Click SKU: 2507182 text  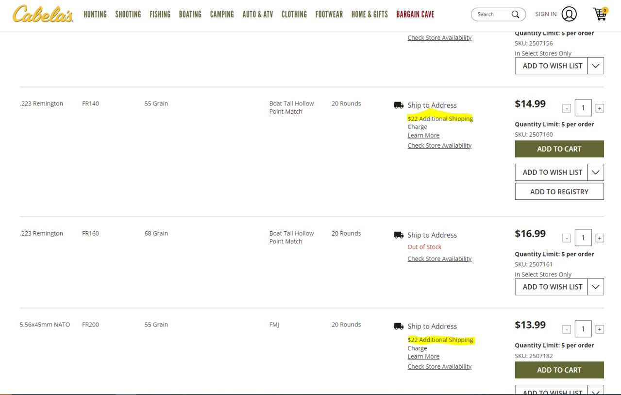(x=534, y=356)
